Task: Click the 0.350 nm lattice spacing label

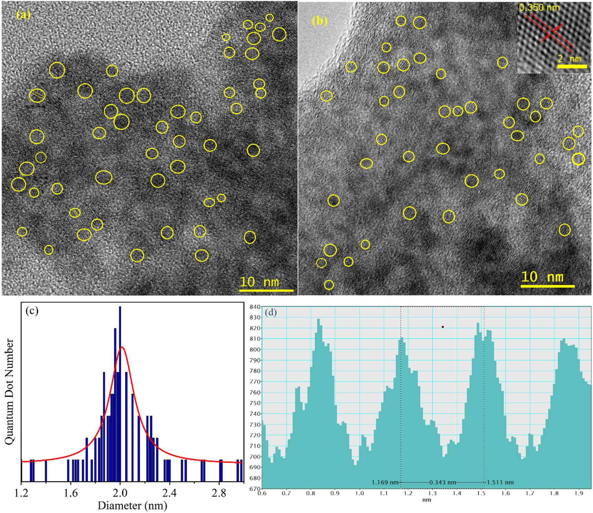Action: click(x=539, y=7)
